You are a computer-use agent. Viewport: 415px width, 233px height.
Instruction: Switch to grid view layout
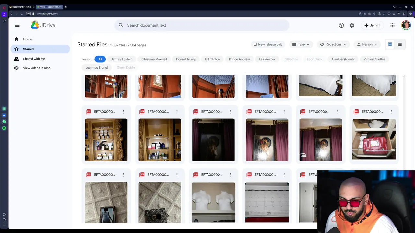click(x=390, y=44)
